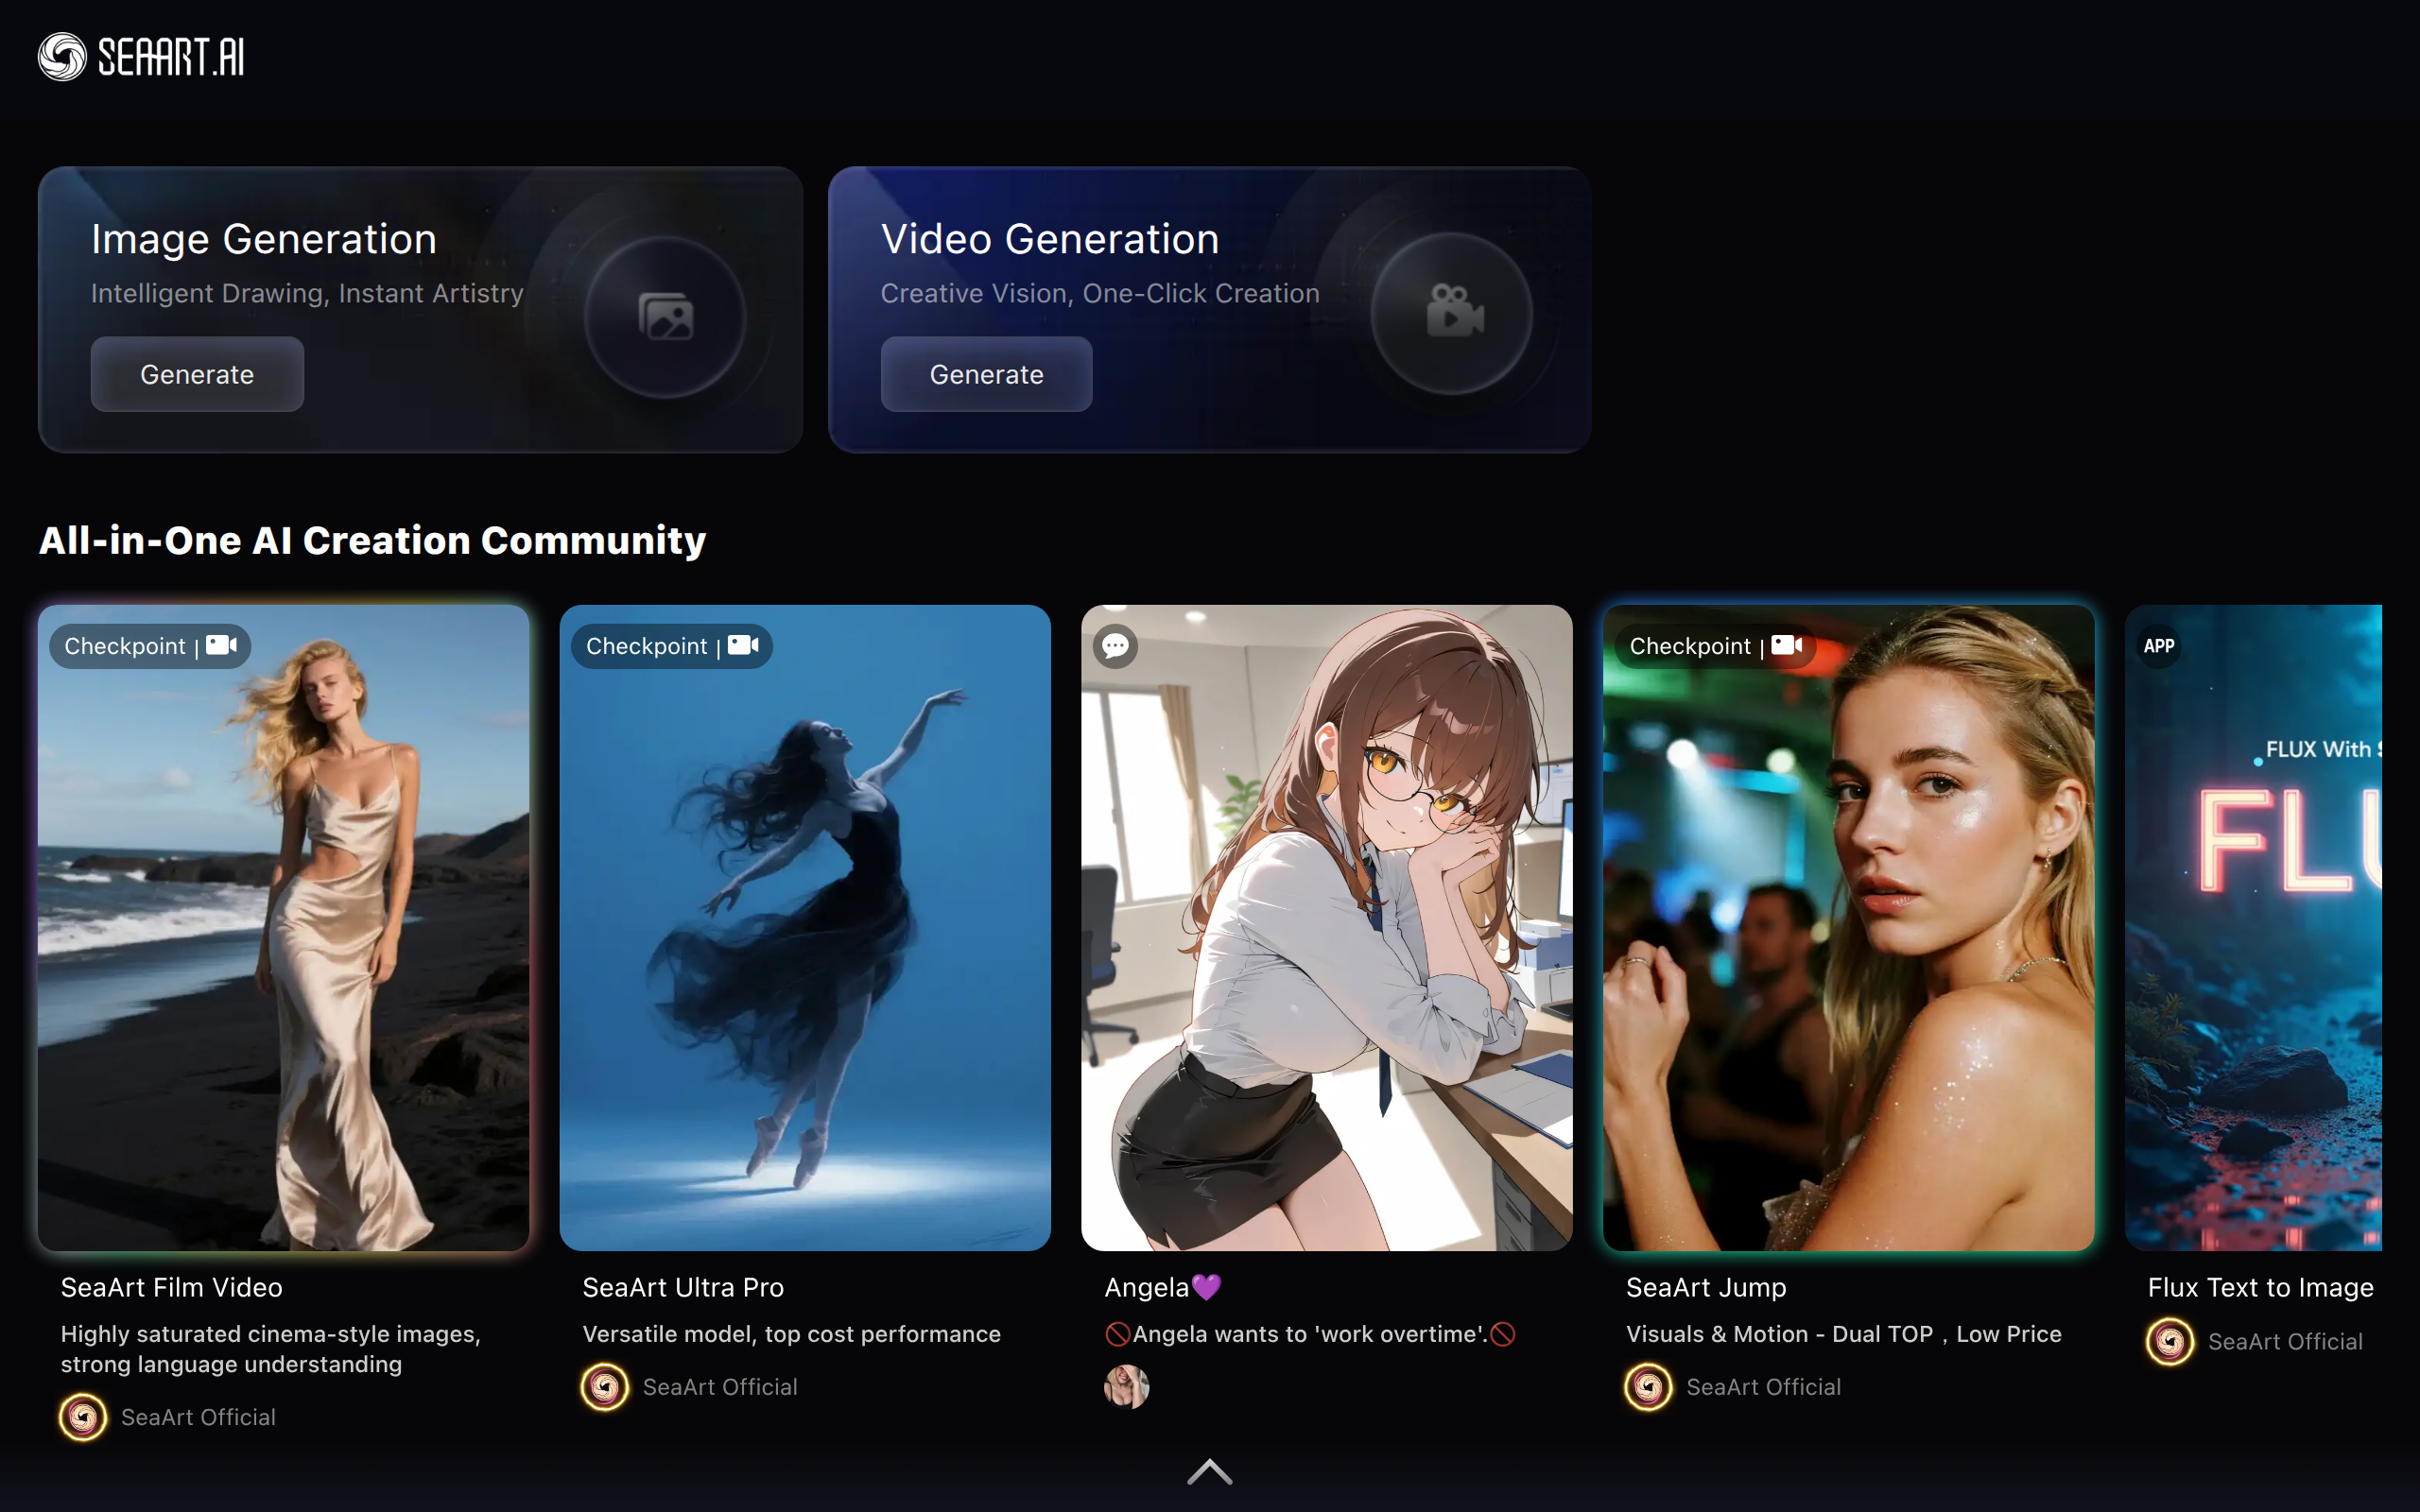Click 'Intelligent Drawing, Instant Artistry' subtitle

coord(307,293)
